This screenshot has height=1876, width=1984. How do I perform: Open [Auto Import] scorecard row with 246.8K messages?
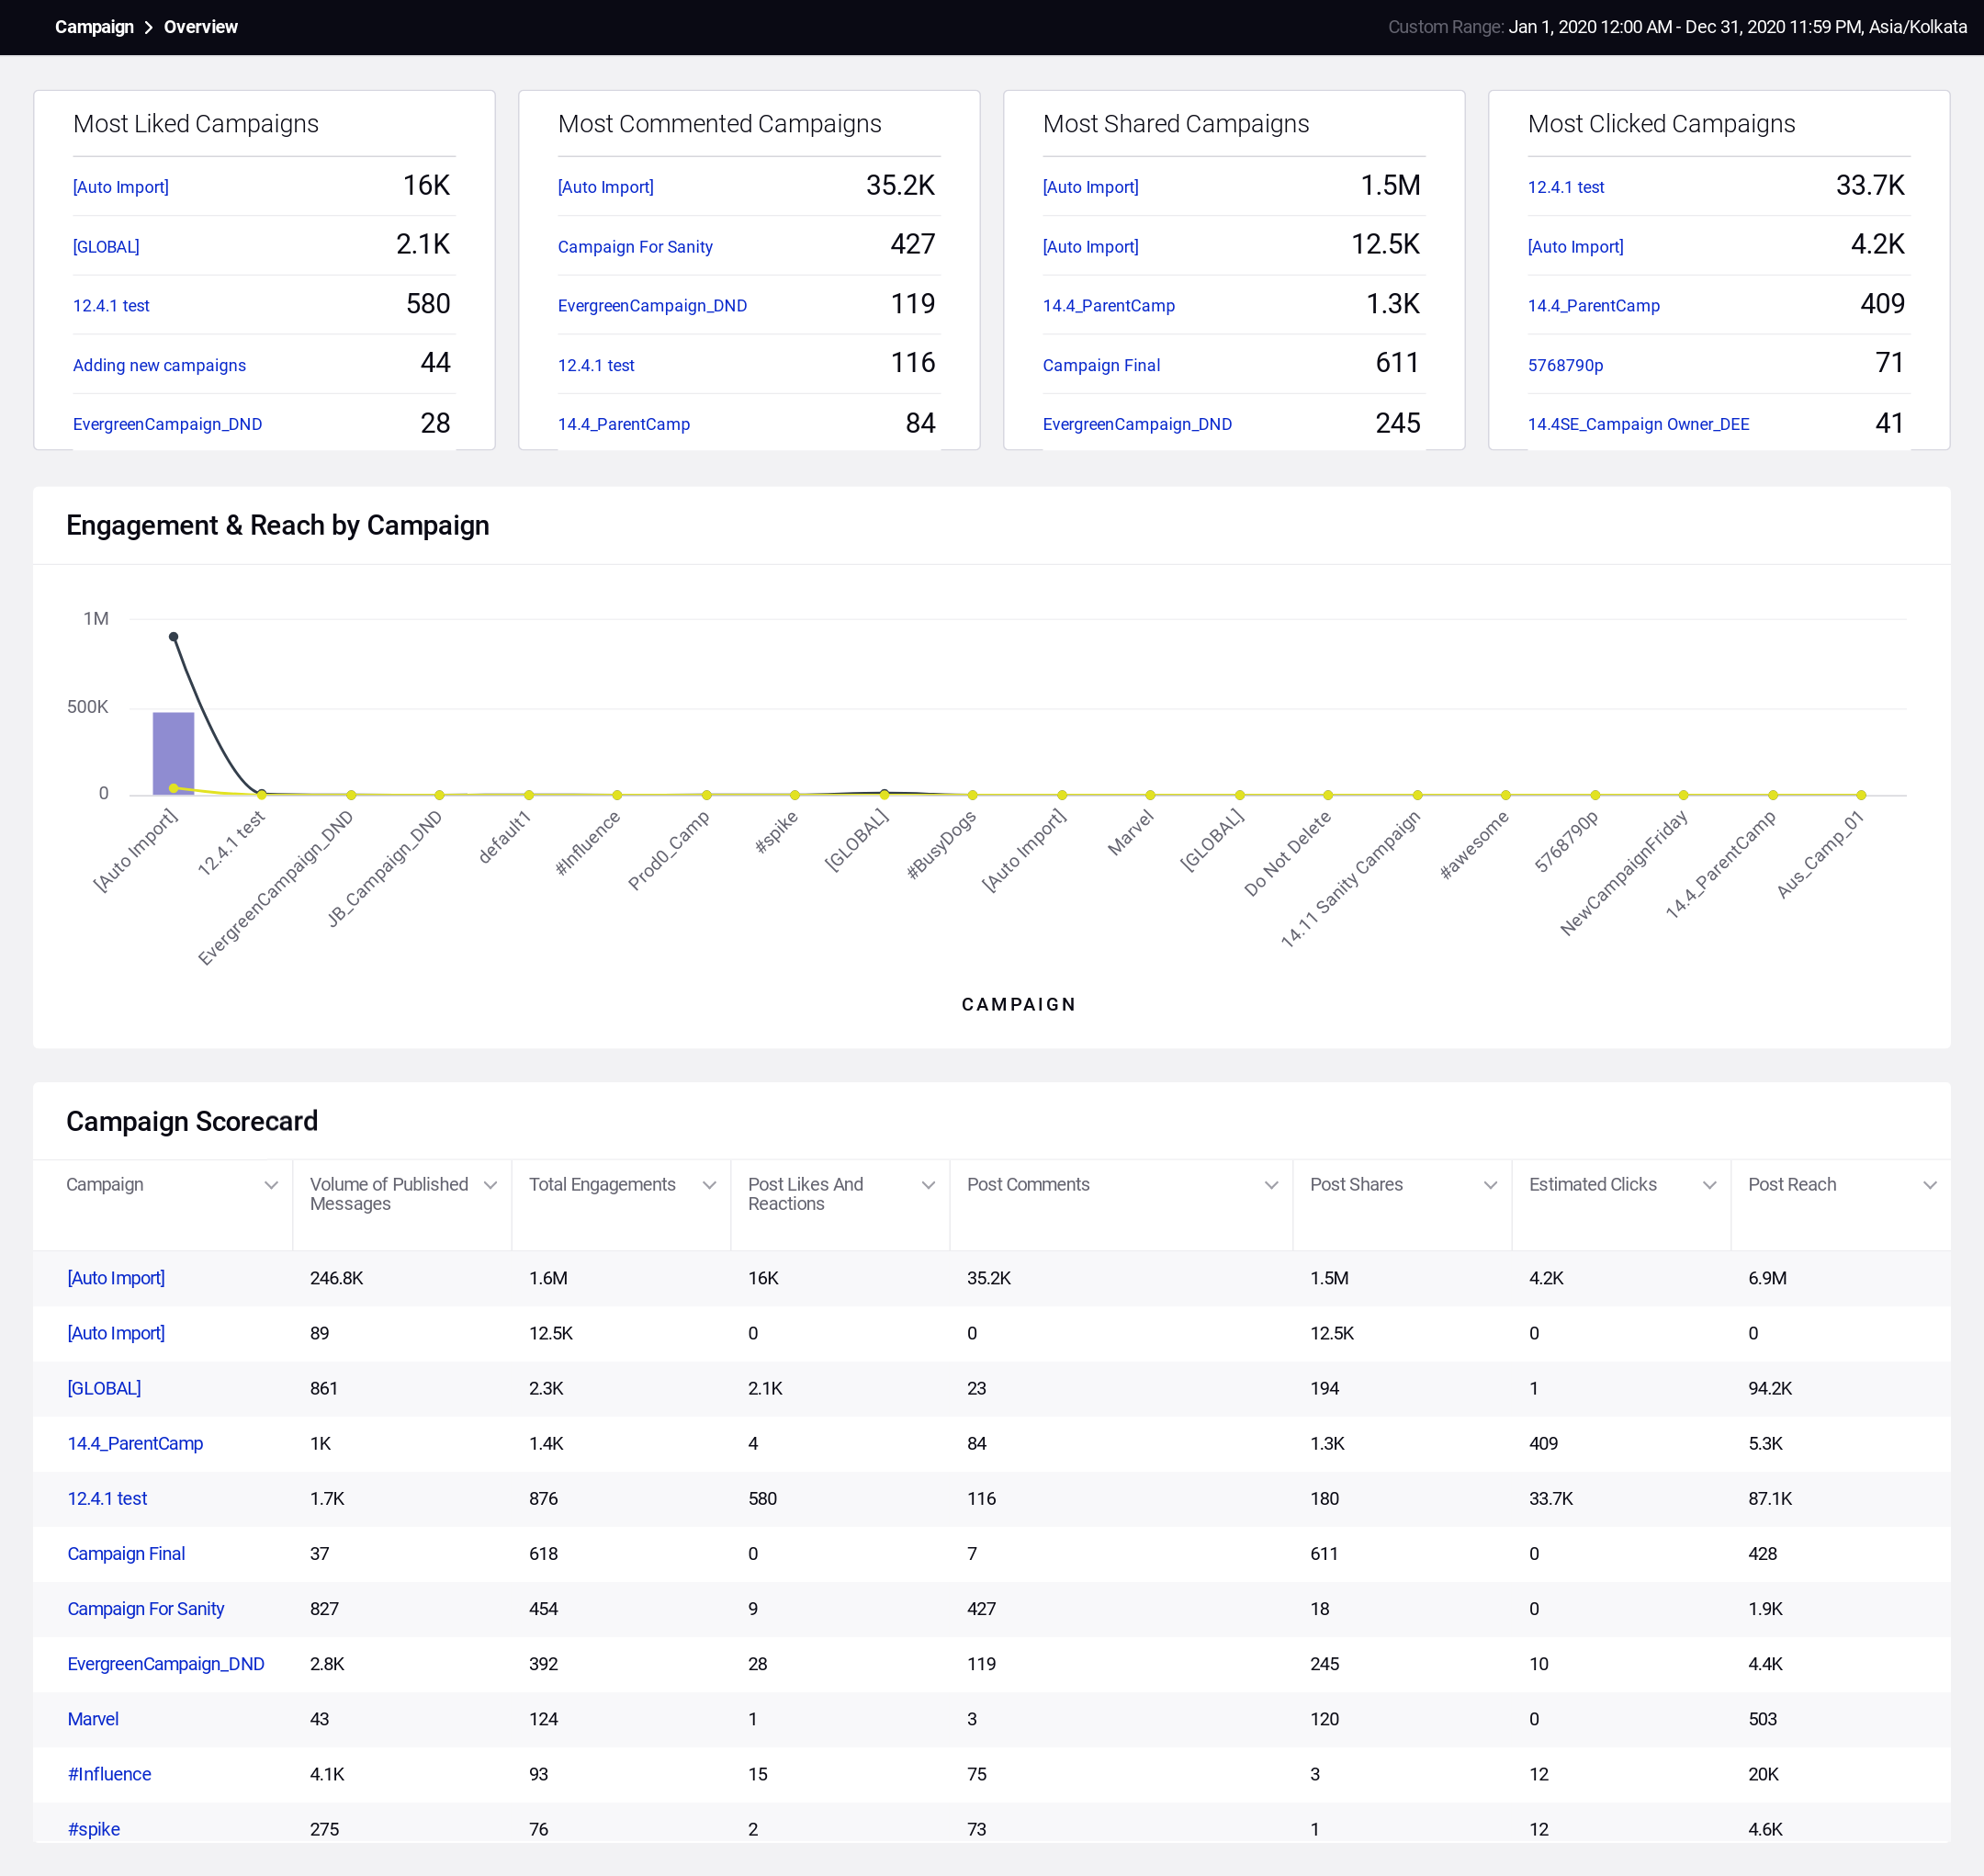click(x=116, y=1278)
